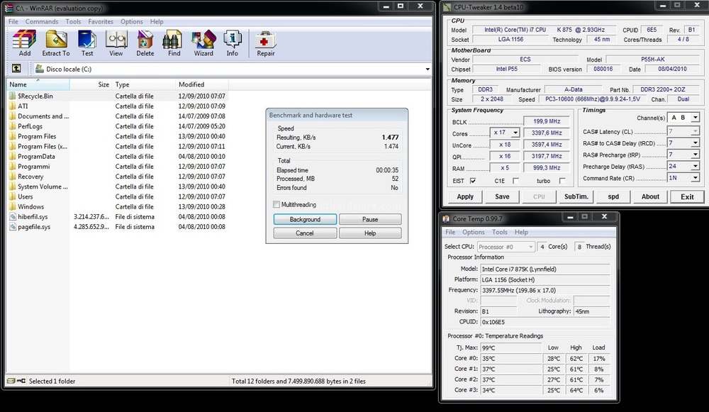Screen dimensions: 709x412
Task: Click Apply in CPU-Tweaker
Action: tap(465, 196)
